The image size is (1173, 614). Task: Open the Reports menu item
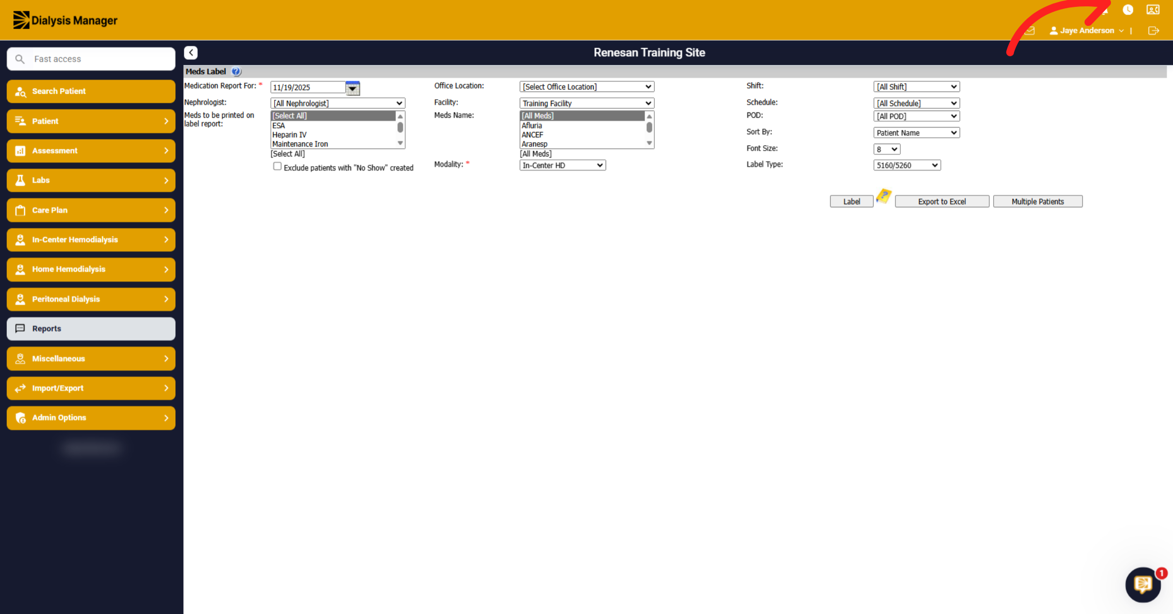click(x=91, y=329)
